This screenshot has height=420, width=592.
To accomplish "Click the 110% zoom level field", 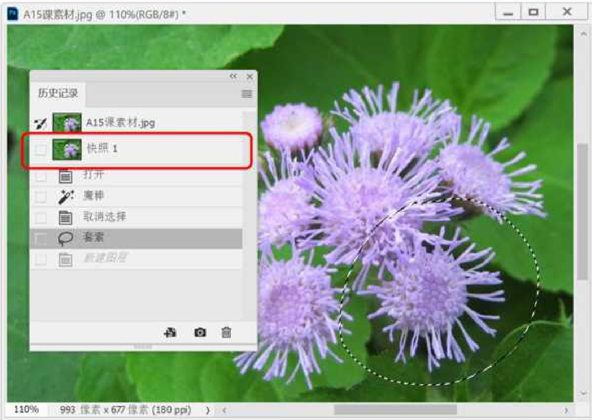I will [x=26, y=410].
